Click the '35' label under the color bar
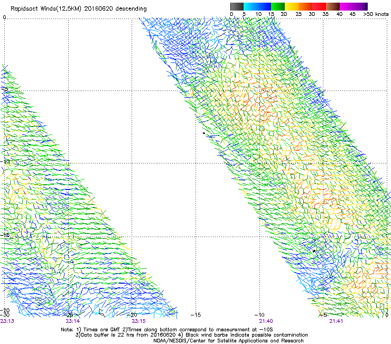 point(325,14)
